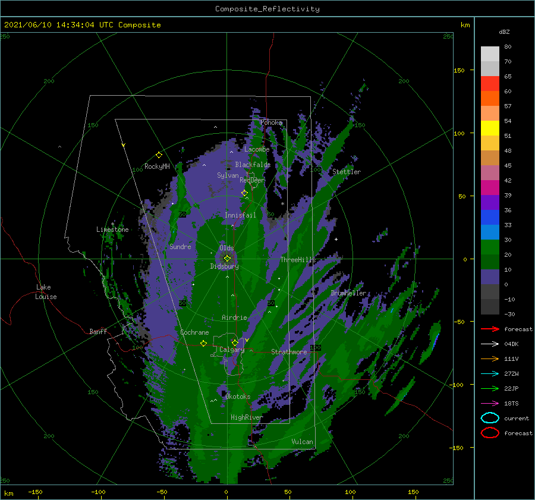Click the Stettler town label

tap(347, 172)
